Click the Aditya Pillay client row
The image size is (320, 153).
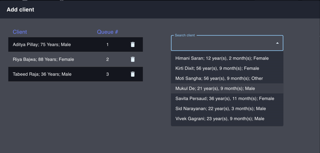pos(42,45)
